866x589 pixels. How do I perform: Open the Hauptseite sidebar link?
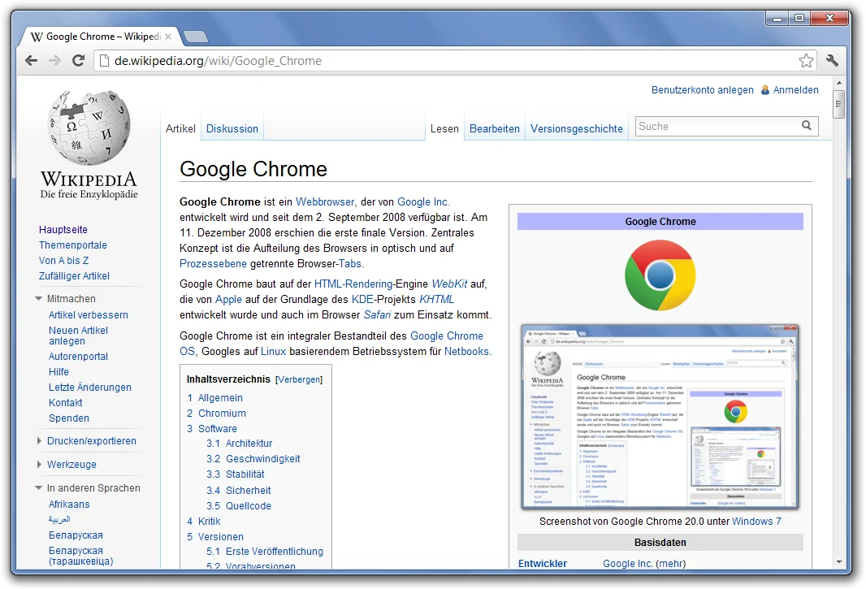[63, 229]
